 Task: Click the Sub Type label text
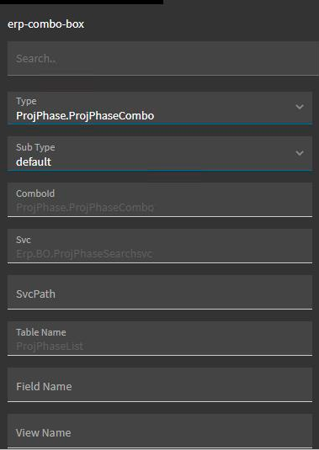coord(35,147)
